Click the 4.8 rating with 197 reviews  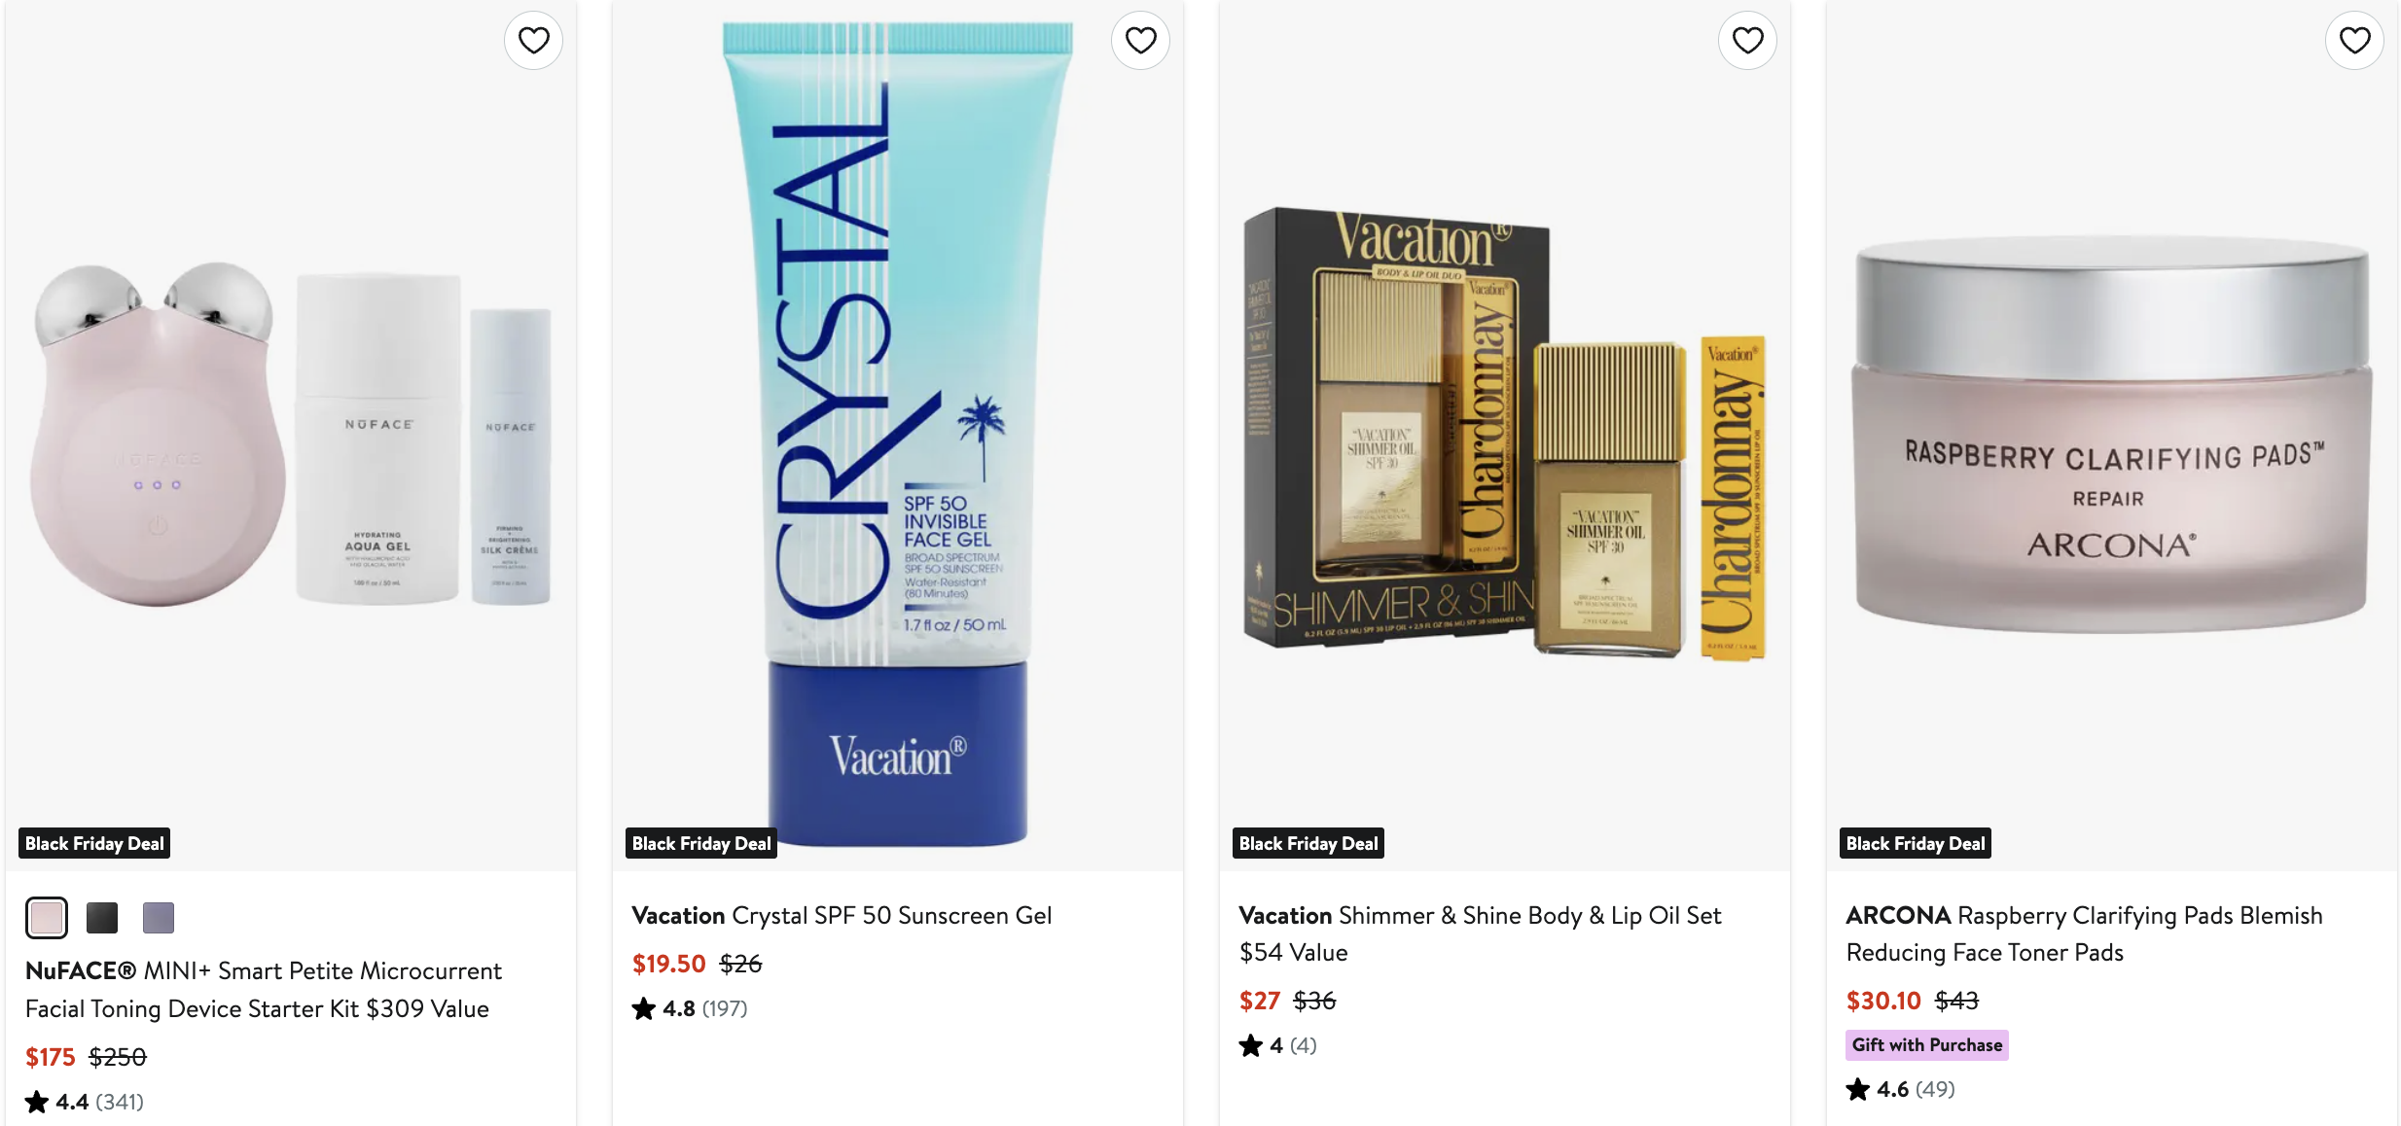click(x=690, y=1008)
